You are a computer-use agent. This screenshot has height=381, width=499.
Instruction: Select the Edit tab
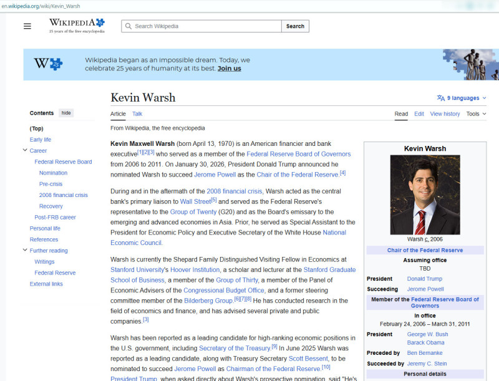coord(419,114)
